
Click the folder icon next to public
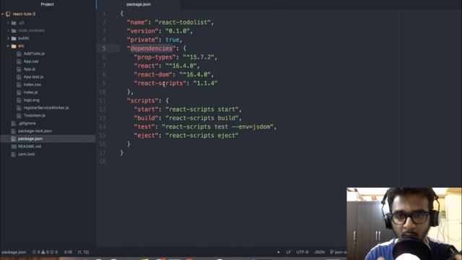pyautogui.click(x=14, y=38)
